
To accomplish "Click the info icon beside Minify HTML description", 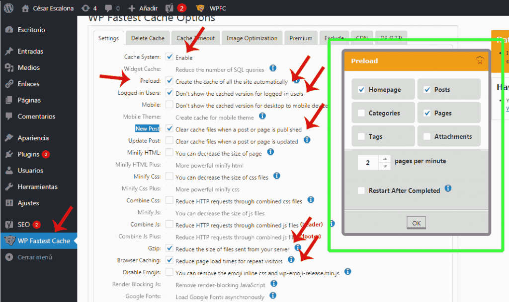I will coord(270,152).
